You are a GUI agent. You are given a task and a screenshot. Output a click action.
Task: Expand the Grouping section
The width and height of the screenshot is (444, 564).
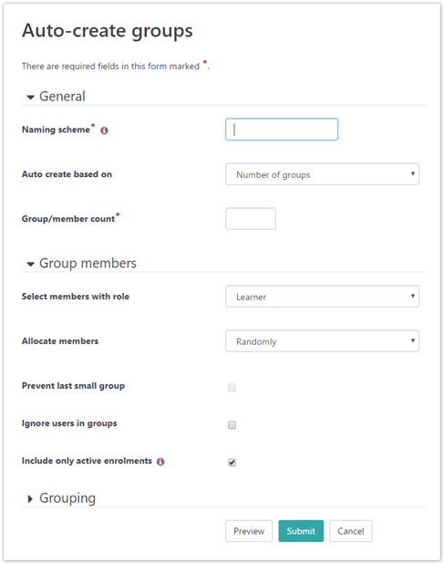tap(30, 498)
